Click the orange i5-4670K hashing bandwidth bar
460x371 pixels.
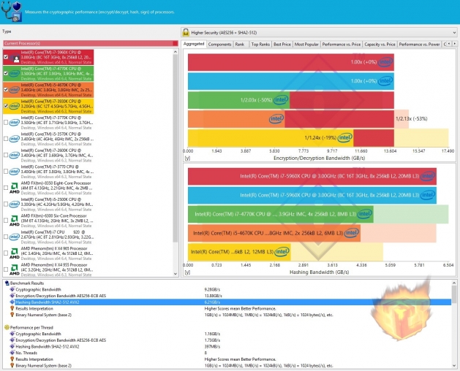pyautogui.click(x=274, y=233)
